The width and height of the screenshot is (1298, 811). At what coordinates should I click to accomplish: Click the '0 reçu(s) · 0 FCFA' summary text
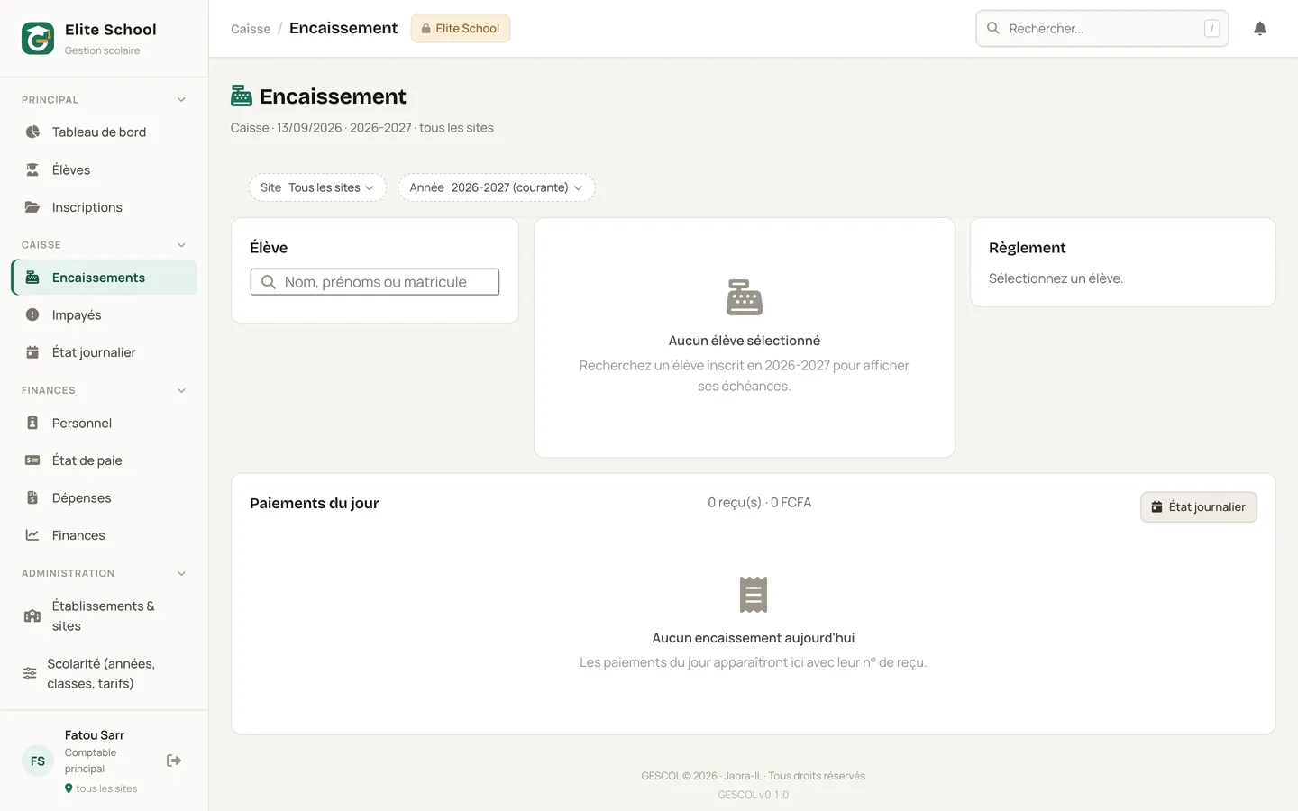click(x=759, y=503)
